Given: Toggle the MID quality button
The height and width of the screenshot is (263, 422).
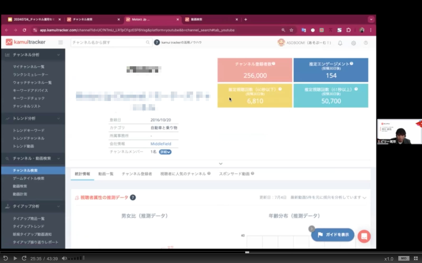Looking at the screenshot, I should (x=404, y=259).
